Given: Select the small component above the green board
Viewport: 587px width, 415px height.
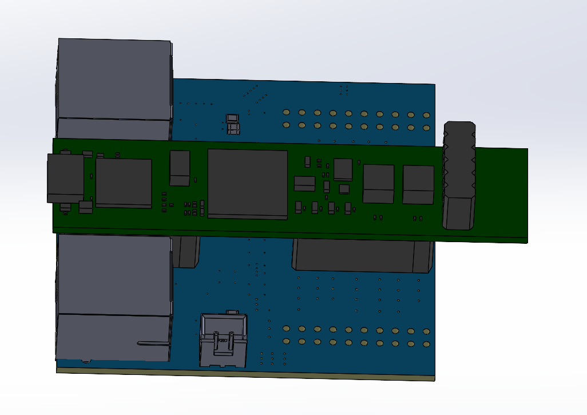Looking at the screenshot, I should coord(233,124).
